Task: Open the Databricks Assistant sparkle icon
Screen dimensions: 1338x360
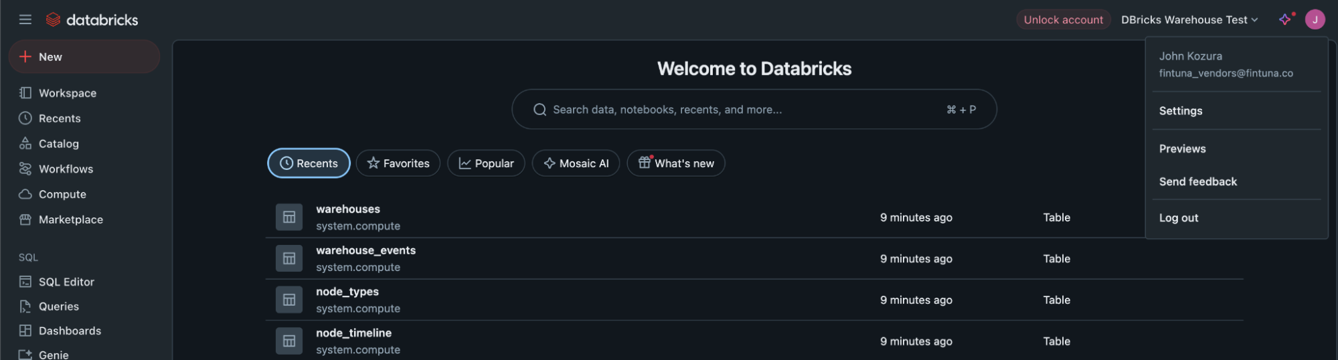Action: click(x=1285, y=19)
